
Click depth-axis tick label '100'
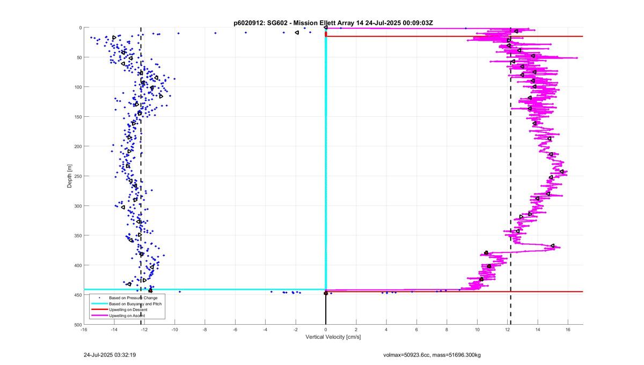point(77,87)
